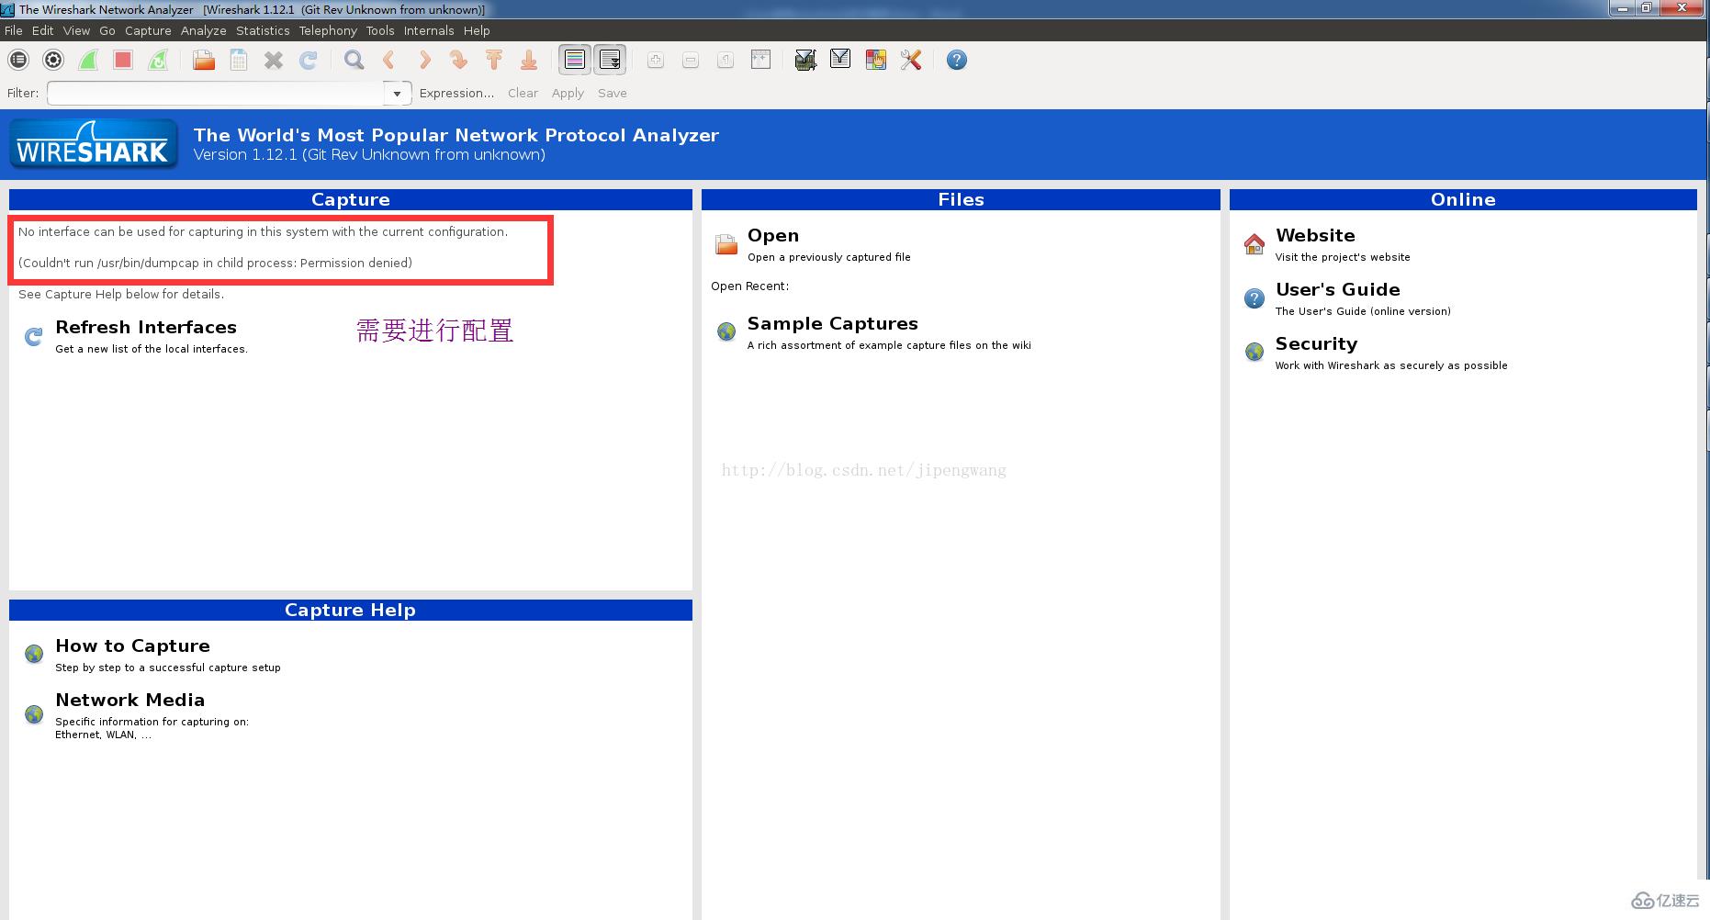The image size is (1710, 920).
Task: Click the Network Media globe icon
Action: coord(34,713)
